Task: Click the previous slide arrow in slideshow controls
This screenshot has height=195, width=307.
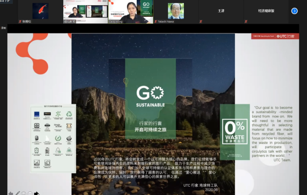Action: 10,193
